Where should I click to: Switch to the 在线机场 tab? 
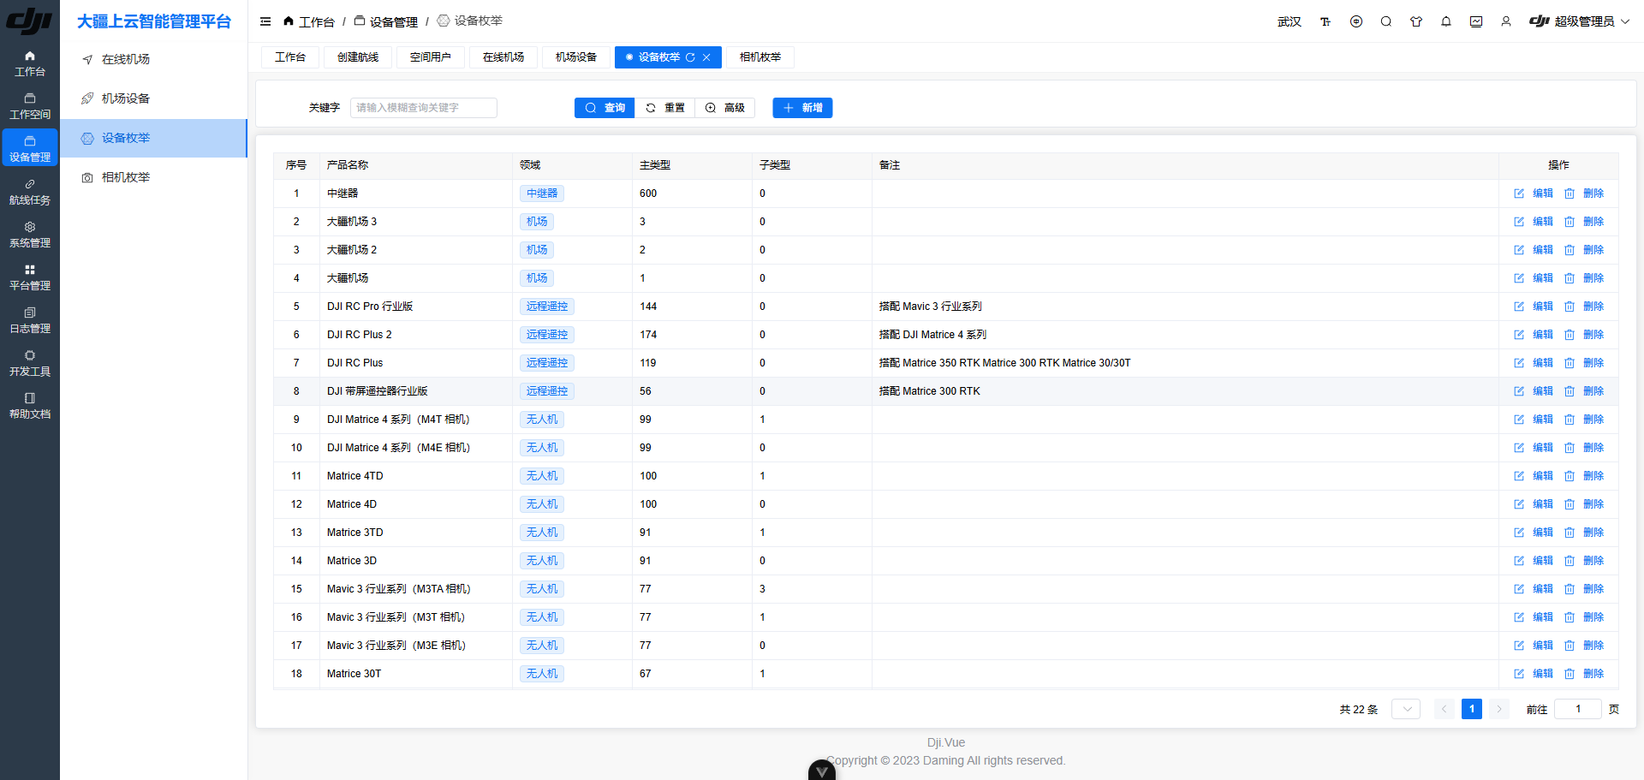[503, 57]
